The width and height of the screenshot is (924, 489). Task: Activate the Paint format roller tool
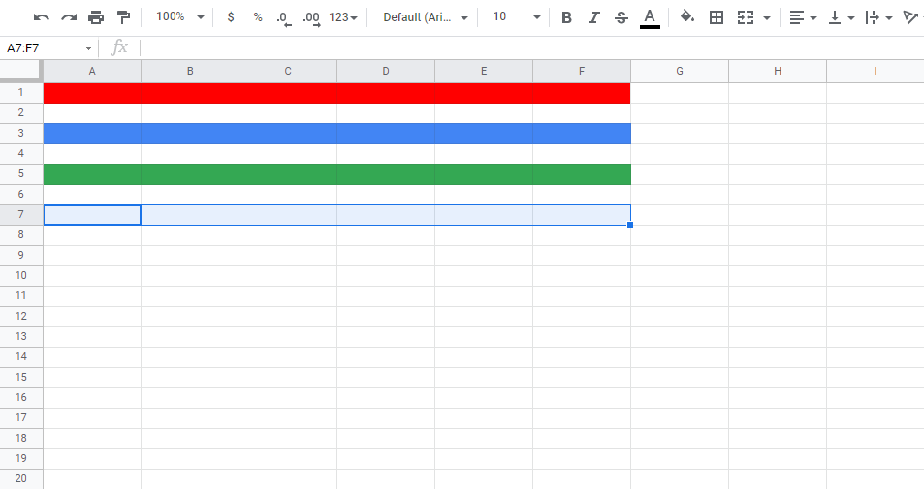(123, 17)
